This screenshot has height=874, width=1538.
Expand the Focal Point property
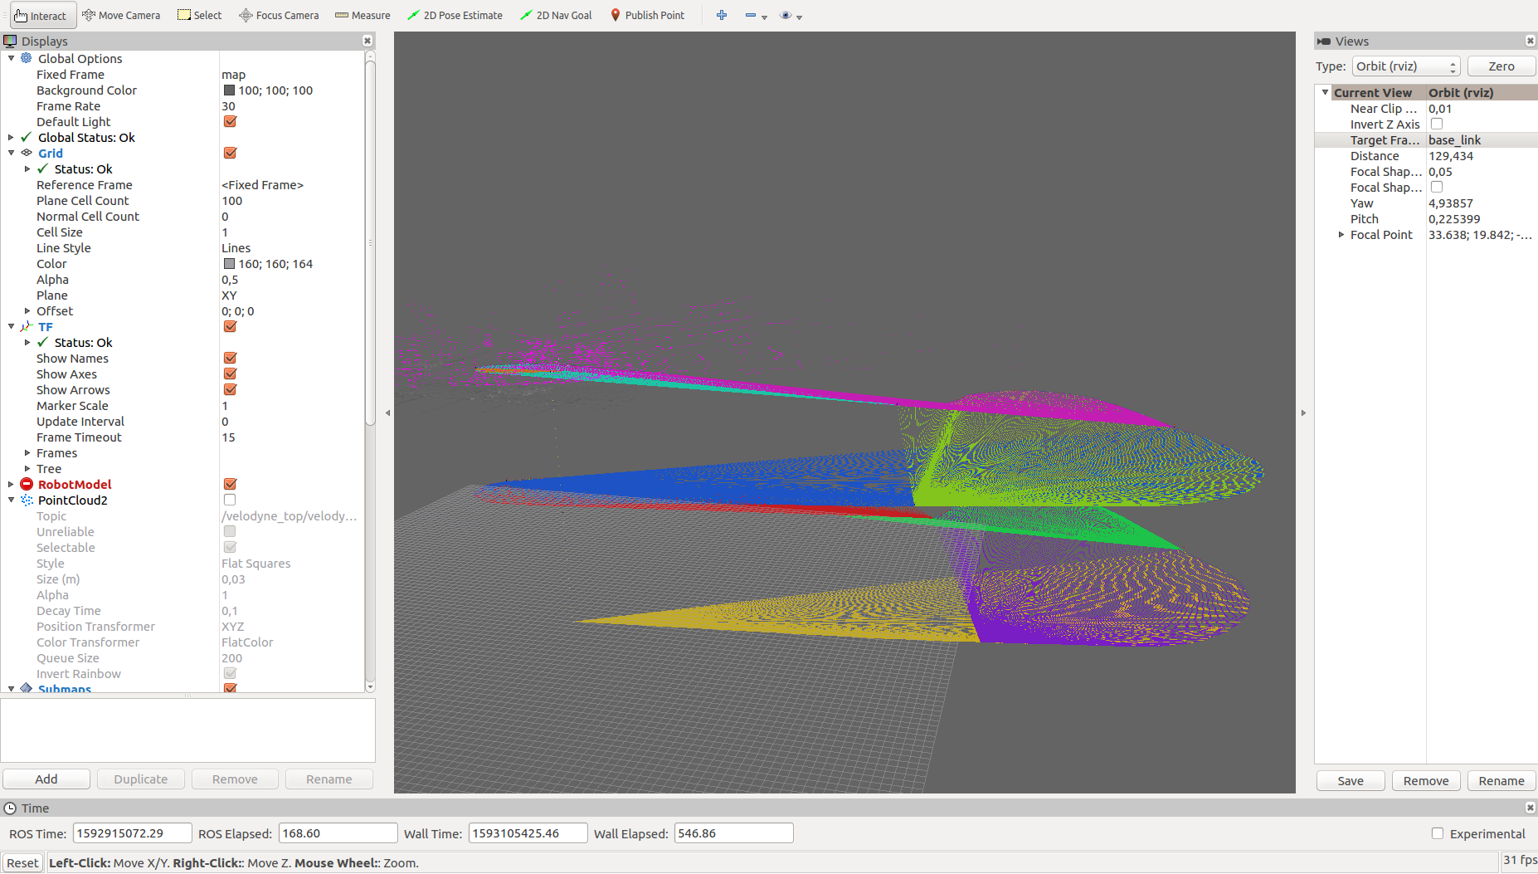tap(1341, 235)
